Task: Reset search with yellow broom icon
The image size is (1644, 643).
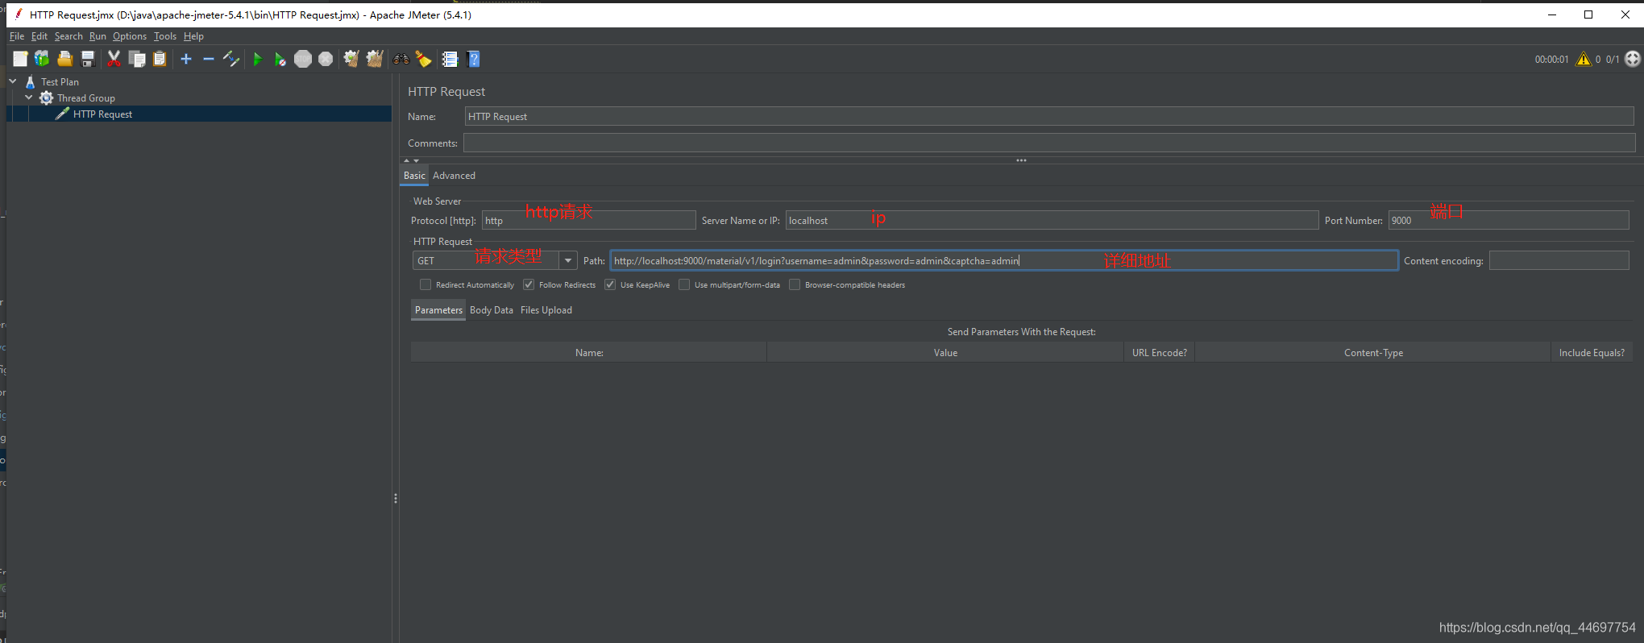Action: [423, 59]
